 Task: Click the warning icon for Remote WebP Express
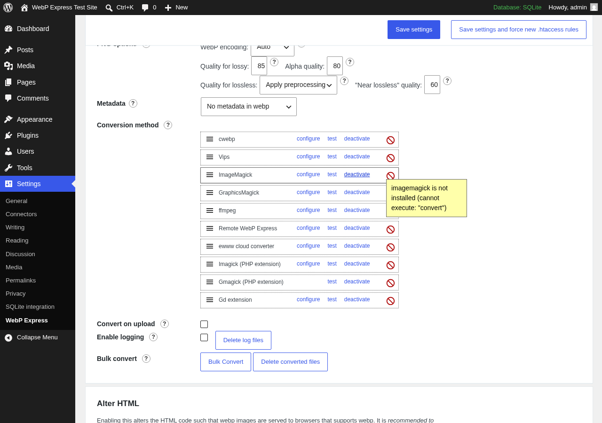coord(390,229)
